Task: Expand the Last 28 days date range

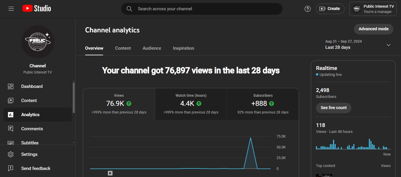Action: 388,45
